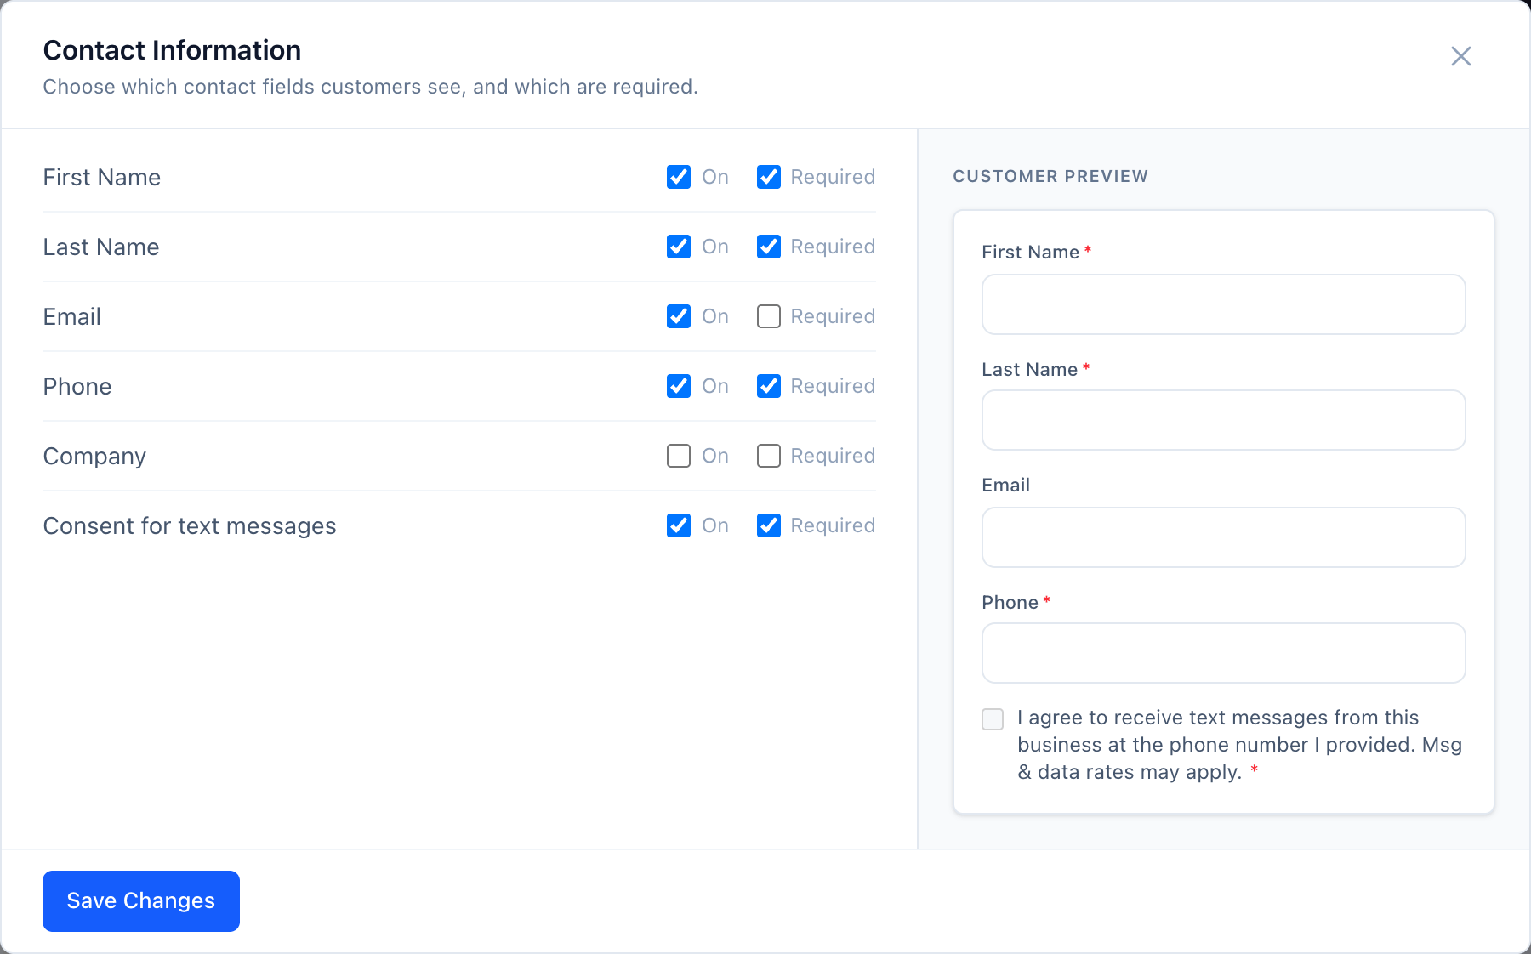Check Company Required checkbox
1531x954 pixels.
pyautogui.click(x=769, y=456)
